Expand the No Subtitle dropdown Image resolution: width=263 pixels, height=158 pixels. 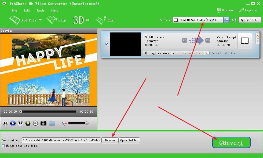click(206, 53)
